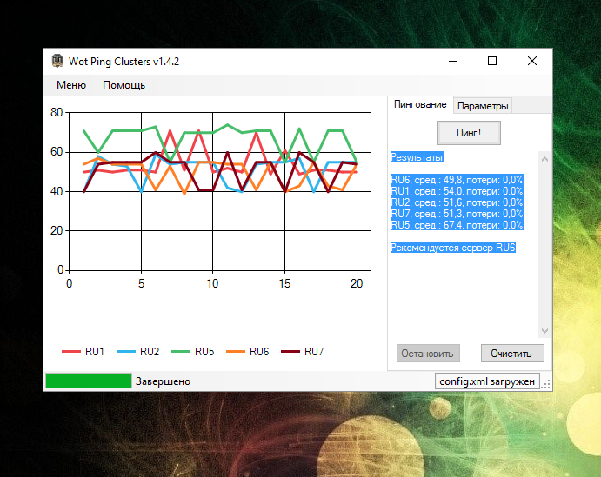Click the Остановить button

(x=426, y=354)
